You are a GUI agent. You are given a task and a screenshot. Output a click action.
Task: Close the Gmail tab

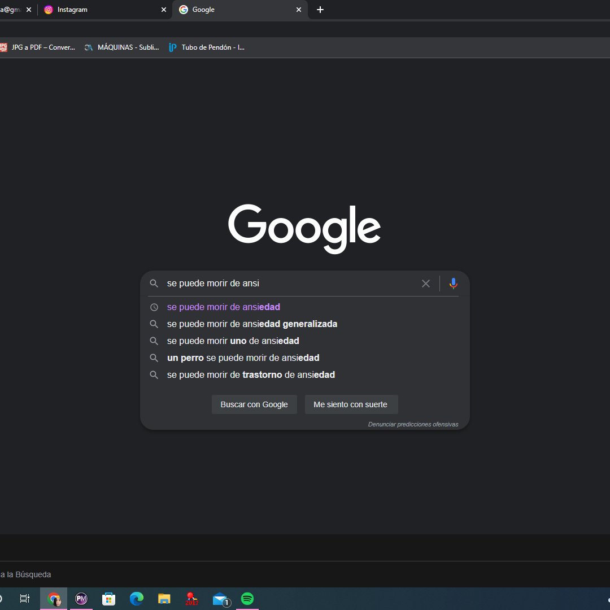[x=29, y=10]
